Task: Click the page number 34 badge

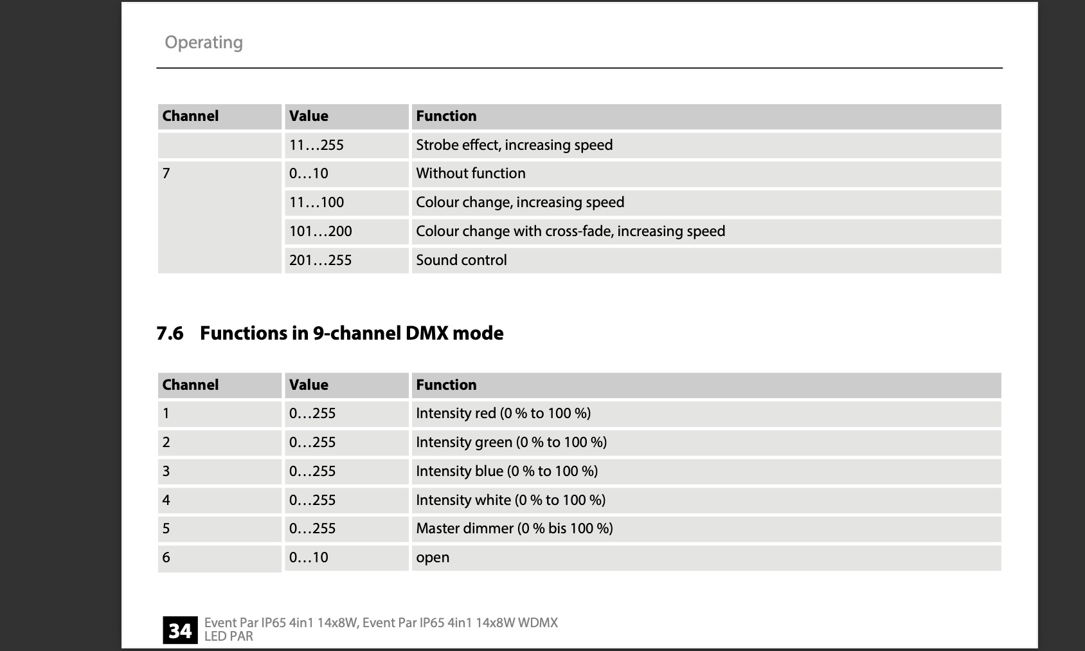Action: coord(180,630)
